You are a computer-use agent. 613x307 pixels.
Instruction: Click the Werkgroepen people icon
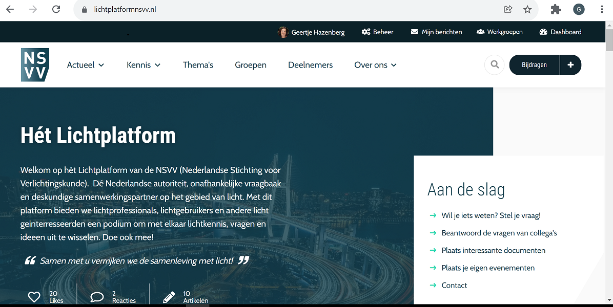coord(480,32)
